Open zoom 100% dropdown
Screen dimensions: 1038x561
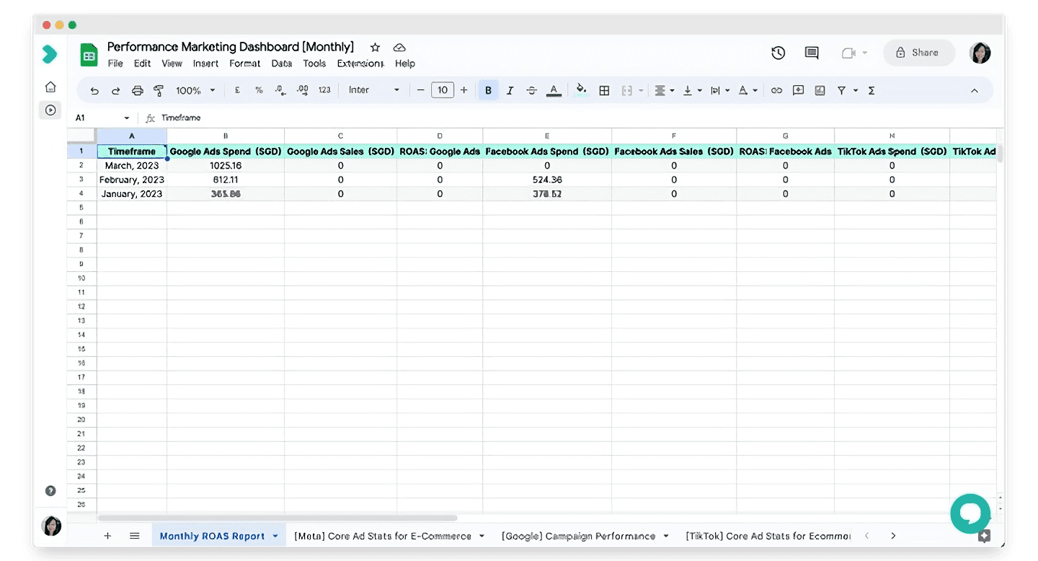point(195,91)
